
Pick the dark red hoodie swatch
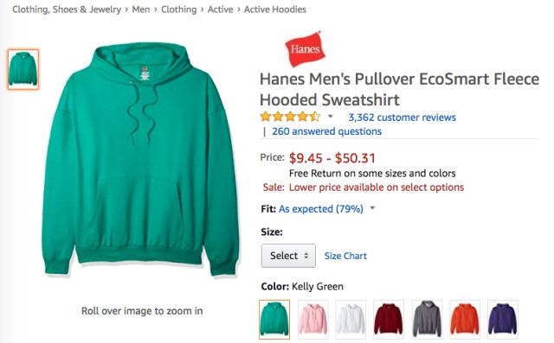[389, 320]
